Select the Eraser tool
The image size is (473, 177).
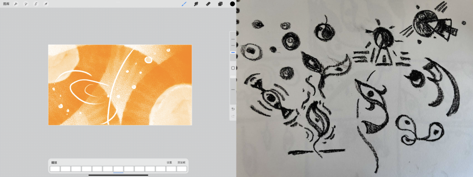[208, 4]
